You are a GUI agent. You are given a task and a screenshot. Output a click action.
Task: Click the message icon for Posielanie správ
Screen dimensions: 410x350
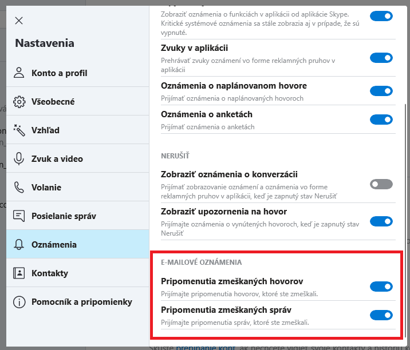pos(19,216)
